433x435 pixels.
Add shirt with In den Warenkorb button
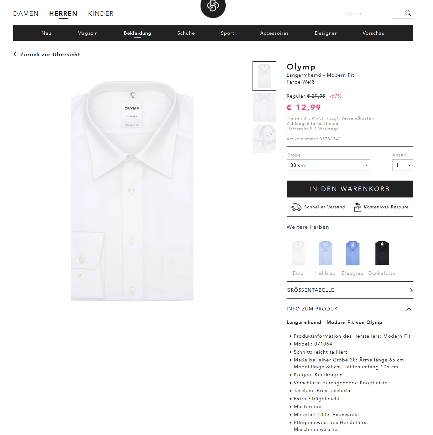[350, 189]
